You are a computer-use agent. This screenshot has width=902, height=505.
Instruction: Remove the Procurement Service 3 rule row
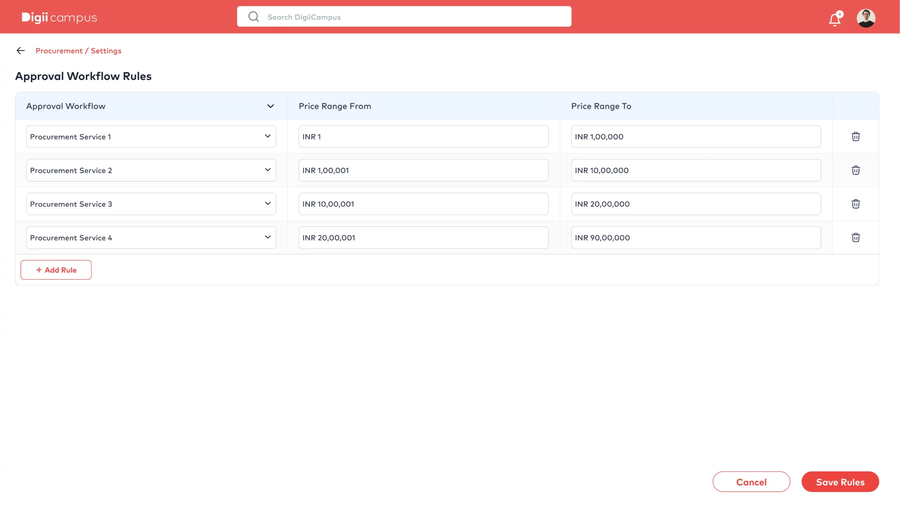855,204
